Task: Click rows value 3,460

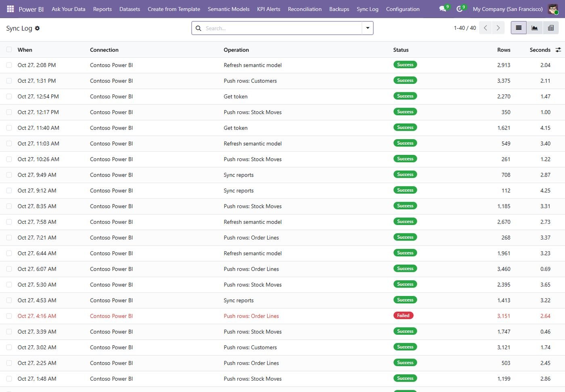Action: tap(504, 269)
